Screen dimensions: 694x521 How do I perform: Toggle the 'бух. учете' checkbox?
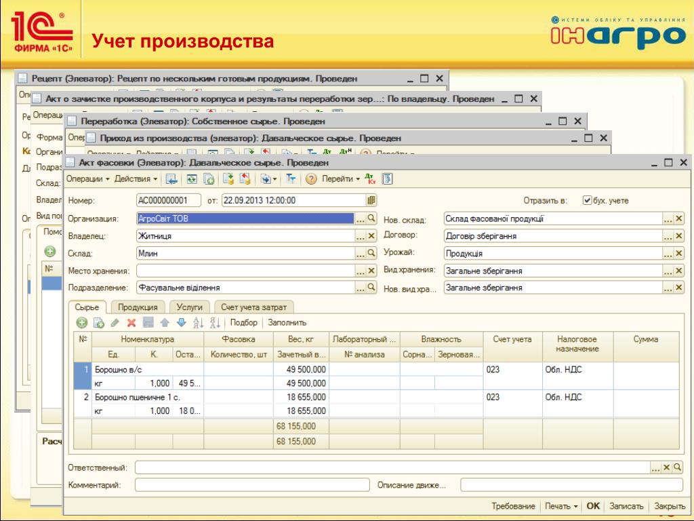[588, 201]
